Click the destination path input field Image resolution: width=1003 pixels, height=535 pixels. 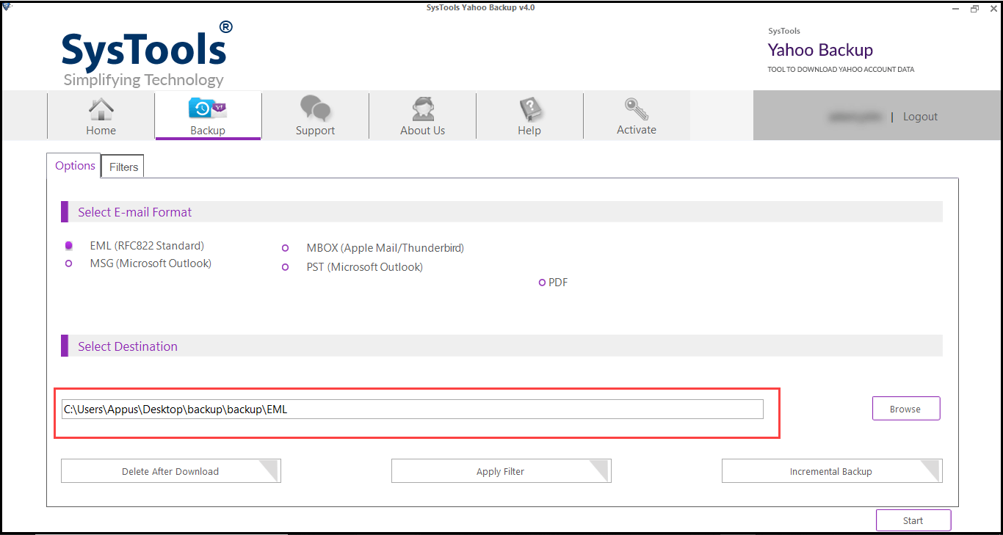[x=413, y=410]
